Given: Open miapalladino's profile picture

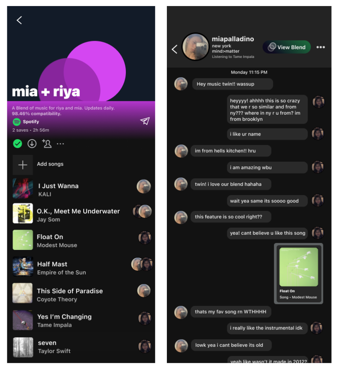Looking at the screenshot, I should (195, 47).
